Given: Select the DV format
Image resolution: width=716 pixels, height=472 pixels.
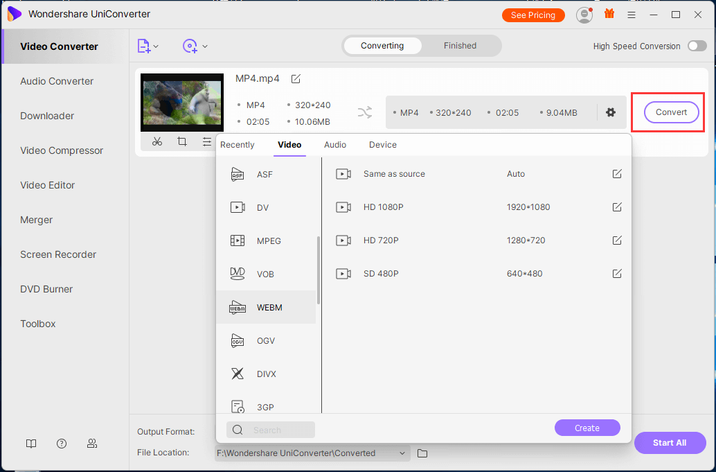Looking at the screenshot, I should [x=266, y=208].
